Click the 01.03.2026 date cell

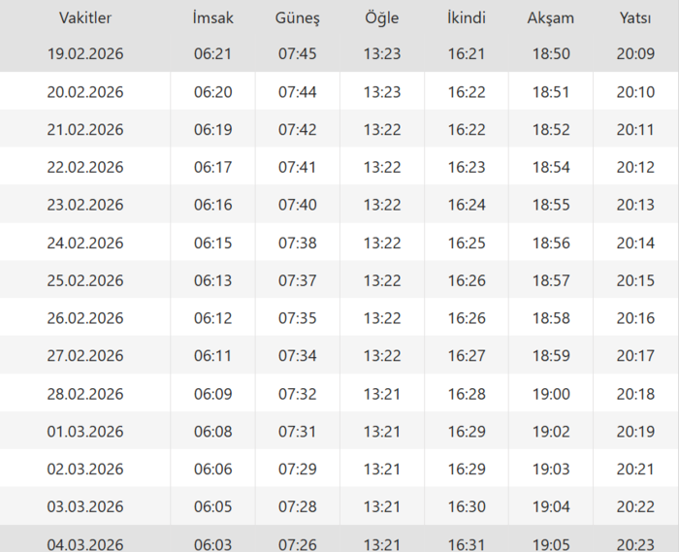(x=85, y=432)
